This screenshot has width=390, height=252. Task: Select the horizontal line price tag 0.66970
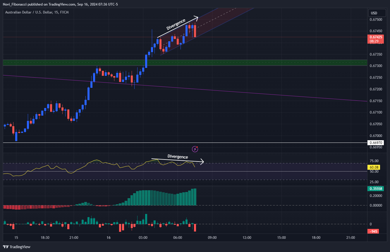375,143
